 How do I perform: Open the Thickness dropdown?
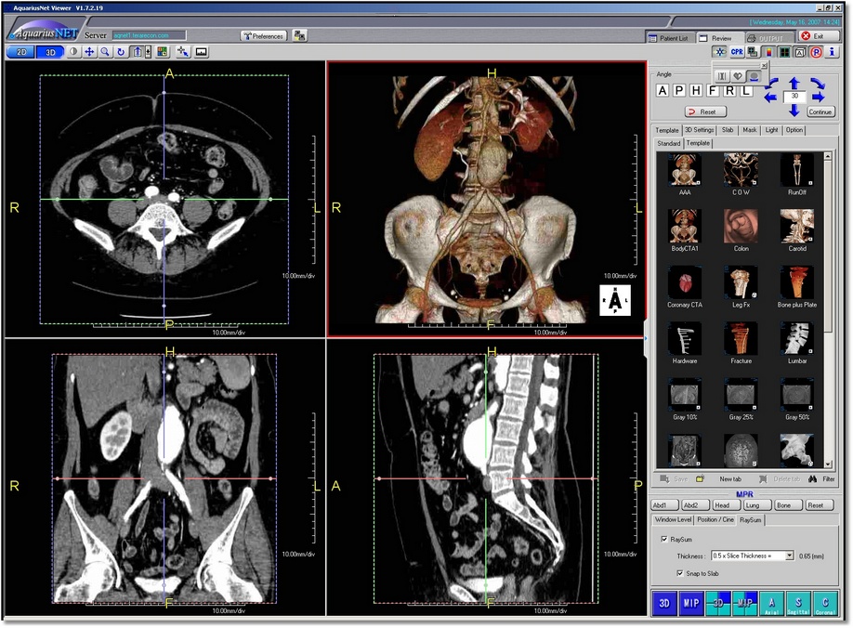click(x=789, y=556)
